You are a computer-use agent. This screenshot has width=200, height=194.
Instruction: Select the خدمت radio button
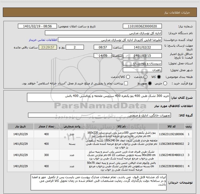tap(145, 77)
